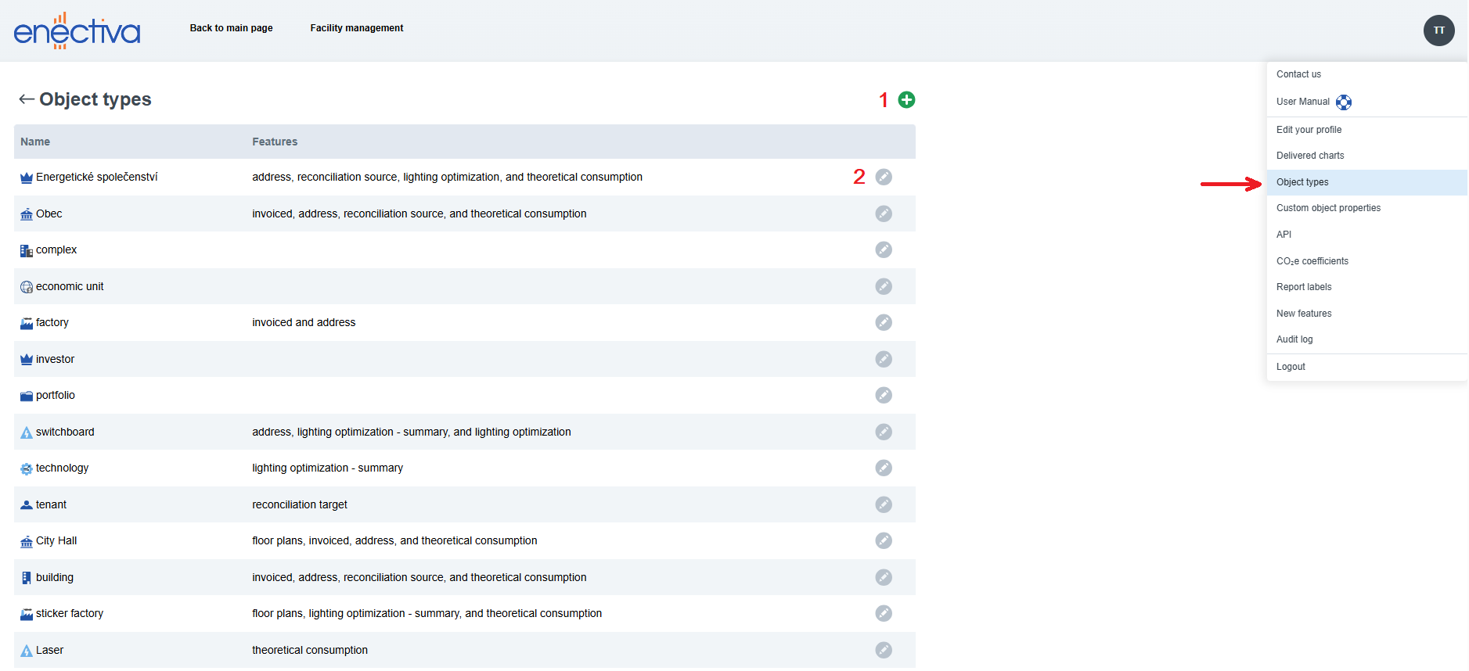The width and height of the screenshot is (1469, 671).
Task: Go to Back to main page
Action: coord(231,28)
